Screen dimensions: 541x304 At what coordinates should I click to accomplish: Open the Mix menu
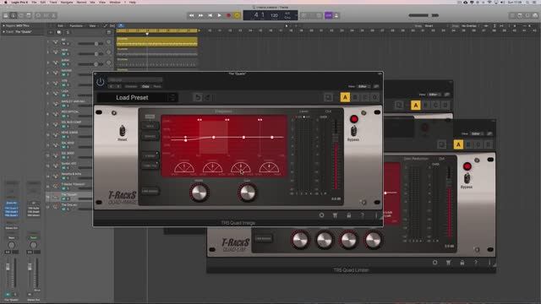[92, 2]
